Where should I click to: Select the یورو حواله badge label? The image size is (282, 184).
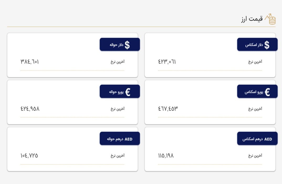116,92
